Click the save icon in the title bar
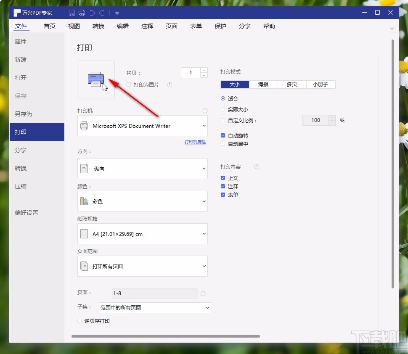 pos(72,13)
